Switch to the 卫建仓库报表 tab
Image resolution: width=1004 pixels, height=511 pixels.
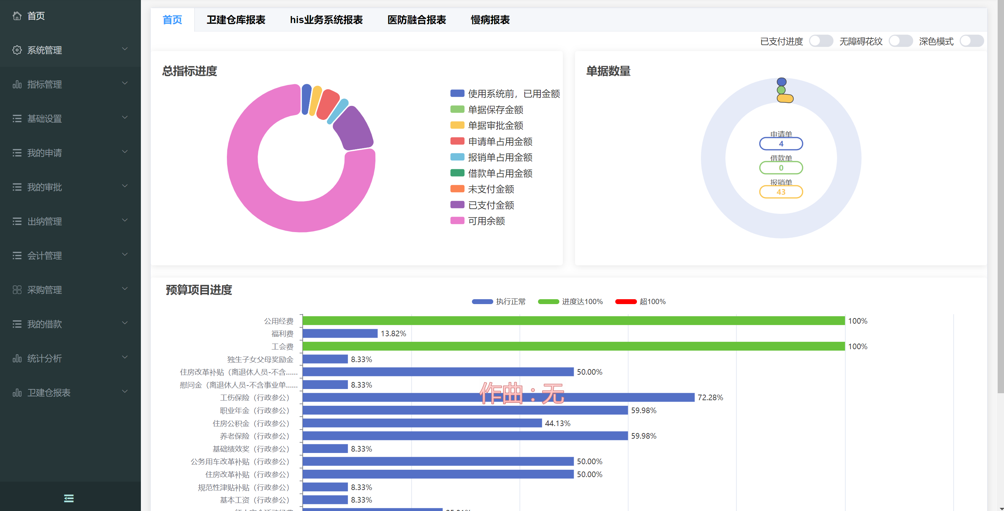[x=236, y=20]
